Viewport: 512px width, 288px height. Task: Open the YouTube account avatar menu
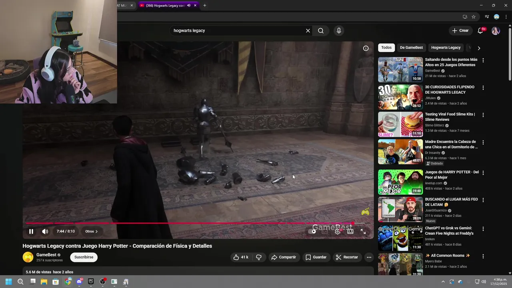pyautogui.click(x=496, y=30)
